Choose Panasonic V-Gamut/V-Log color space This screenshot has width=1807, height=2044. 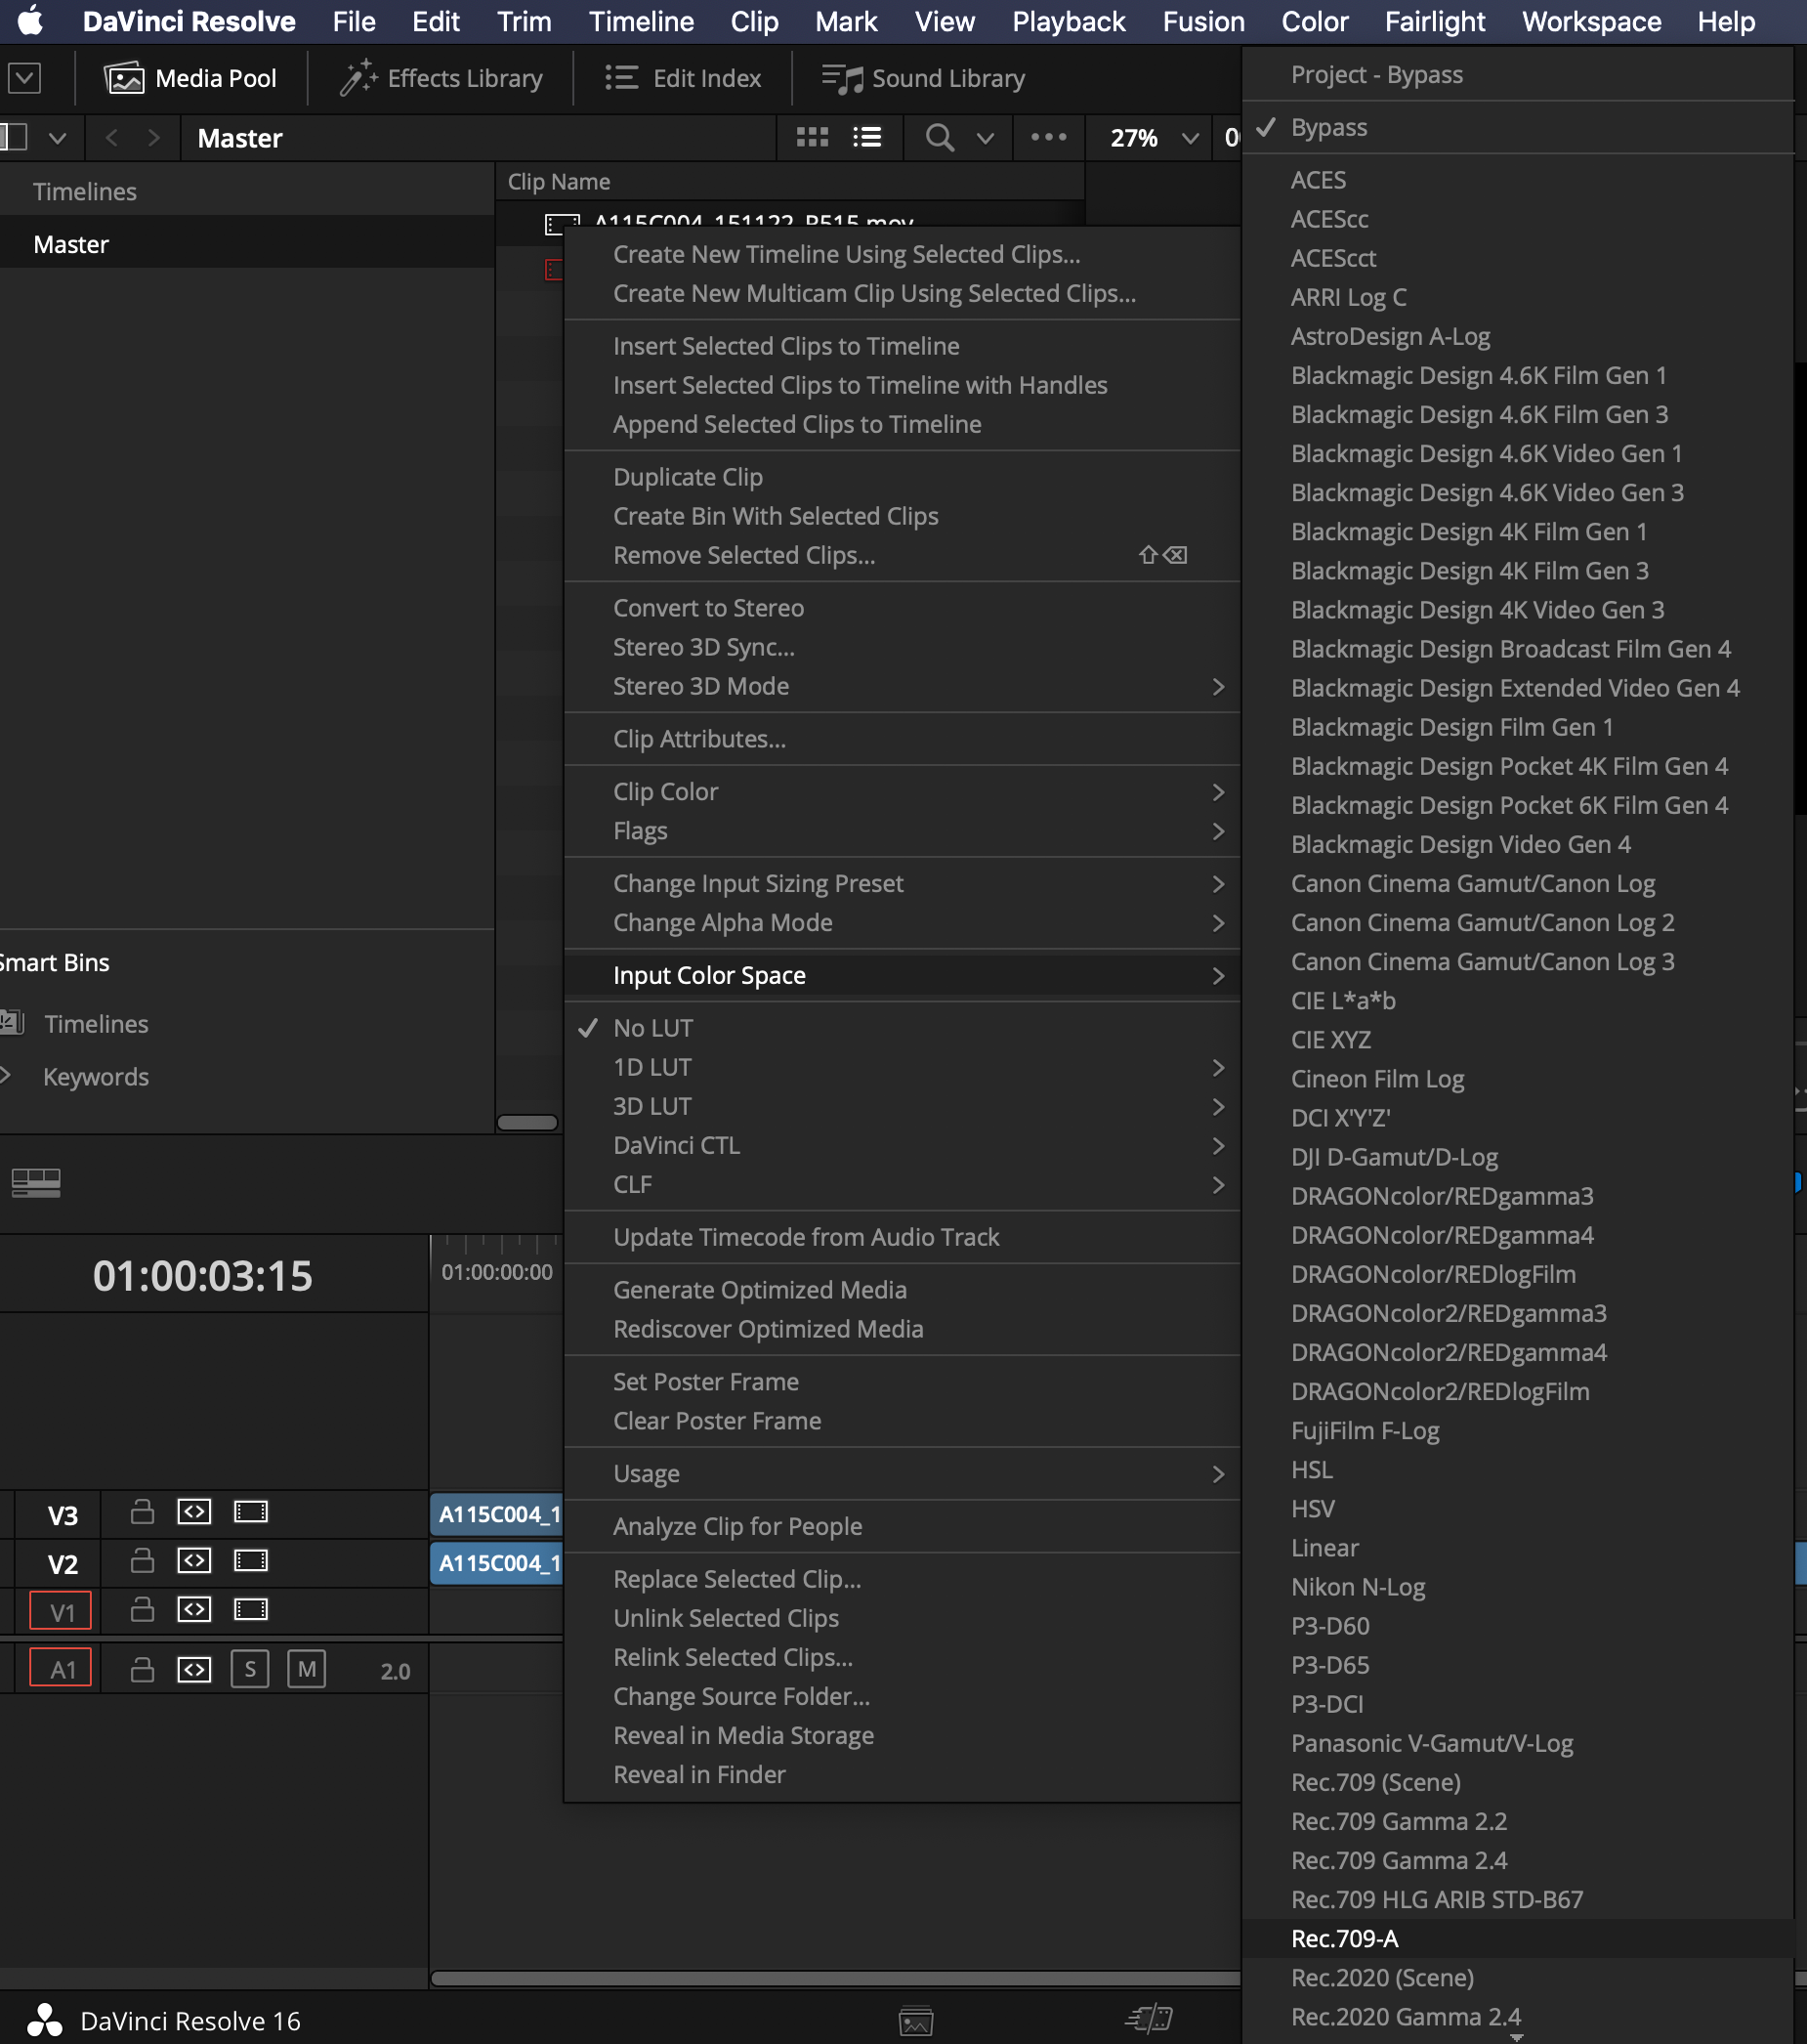pos(1517,1743)
